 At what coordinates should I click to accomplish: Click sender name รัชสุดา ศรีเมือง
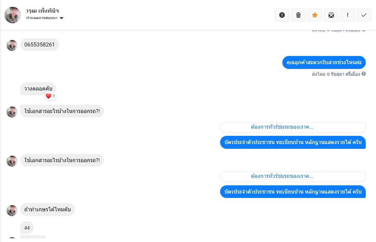click(346, 74)
